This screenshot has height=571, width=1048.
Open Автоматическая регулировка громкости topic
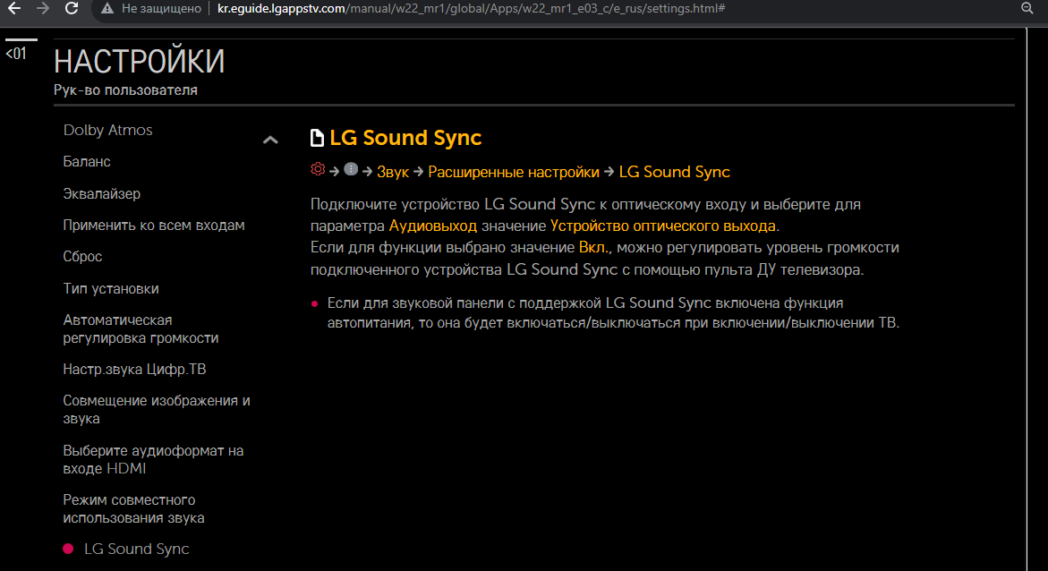[141, 328]
